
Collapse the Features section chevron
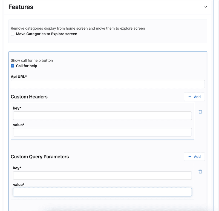click(x=206, y=7)
